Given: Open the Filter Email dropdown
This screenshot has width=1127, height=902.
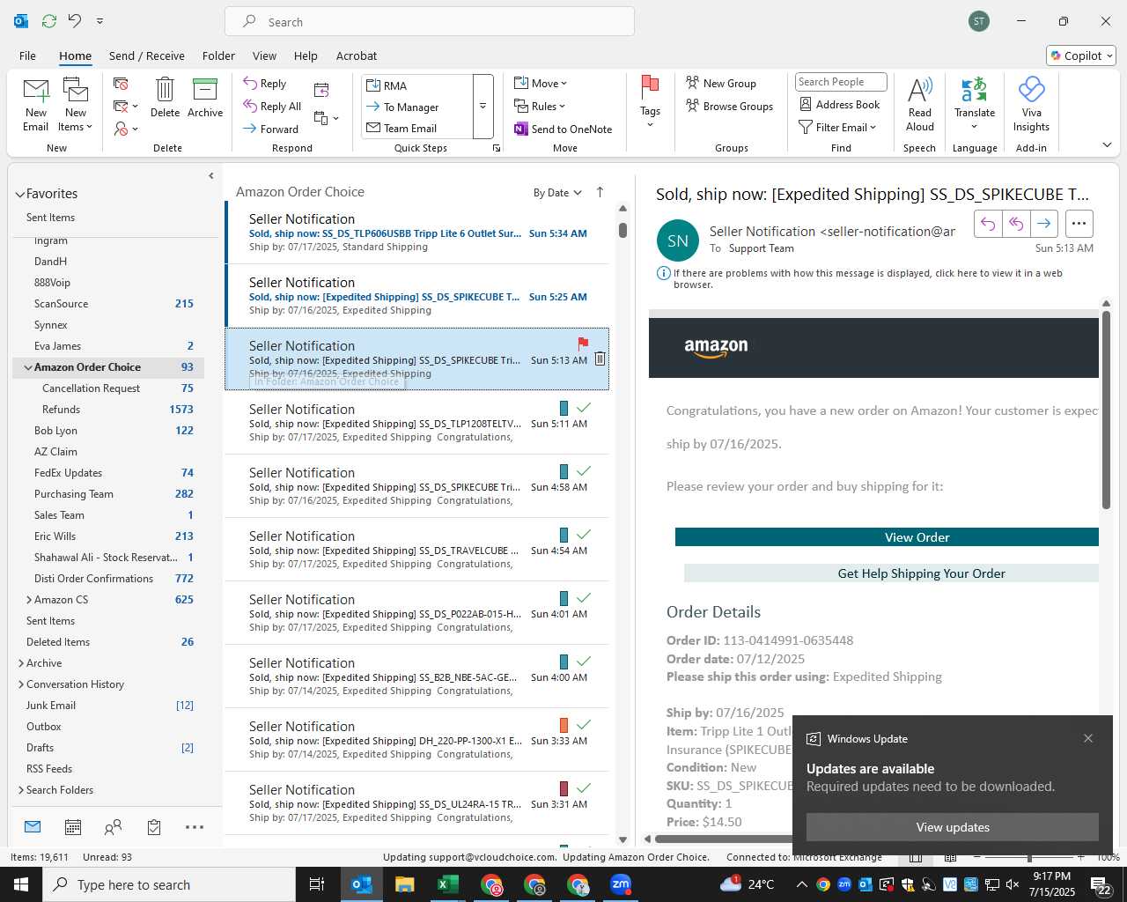Looking at the screenshot, I should coord(837,128).
